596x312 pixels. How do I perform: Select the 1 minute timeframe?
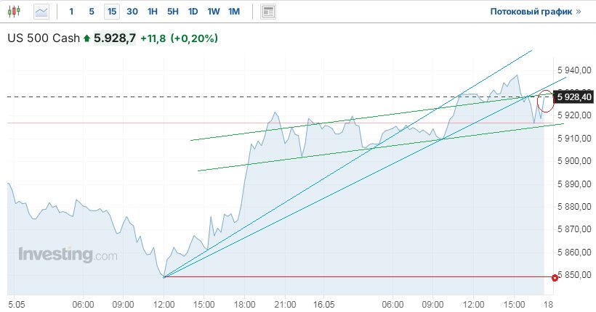pos(71,12)
